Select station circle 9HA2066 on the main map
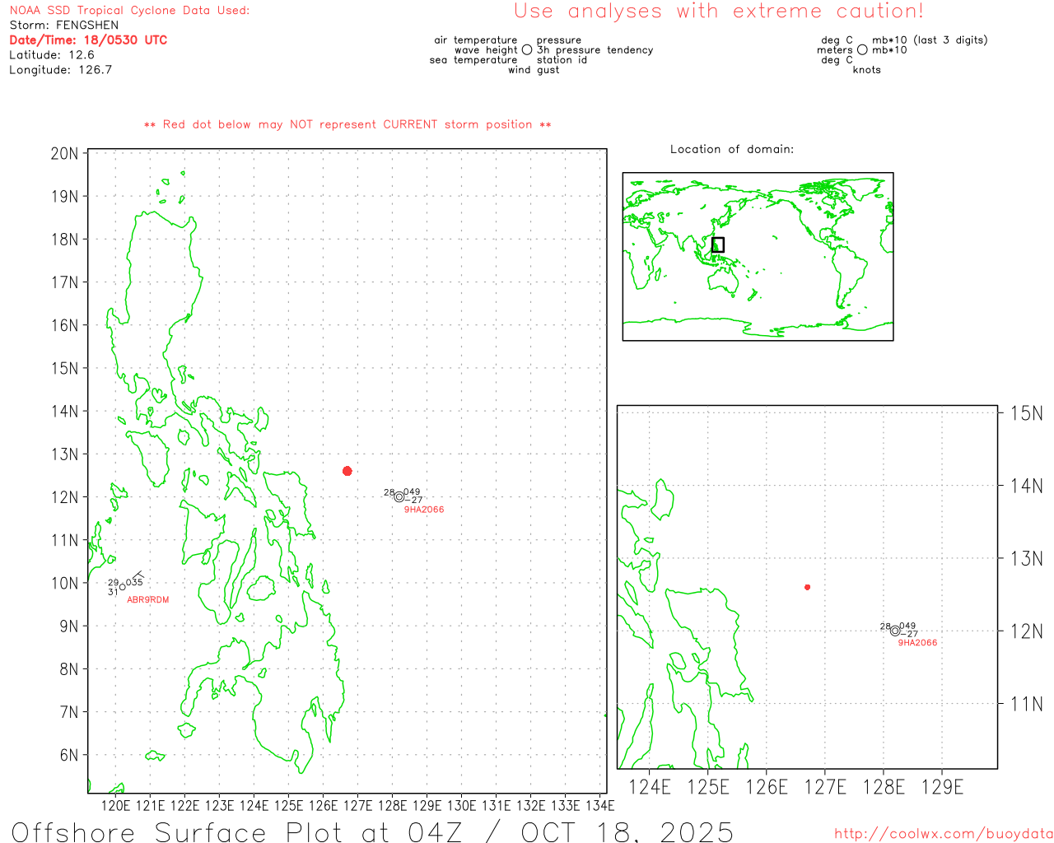The image size is (1054, 843). 399,496
